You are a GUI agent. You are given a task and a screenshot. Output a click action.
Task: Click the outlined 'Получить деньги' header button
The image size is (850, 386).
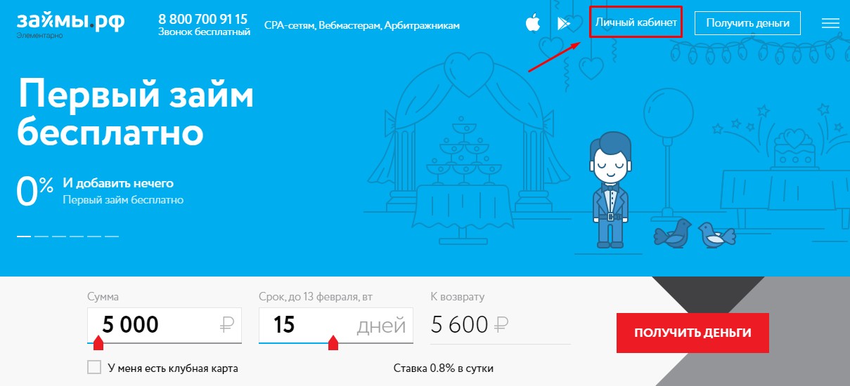(747, 22)
